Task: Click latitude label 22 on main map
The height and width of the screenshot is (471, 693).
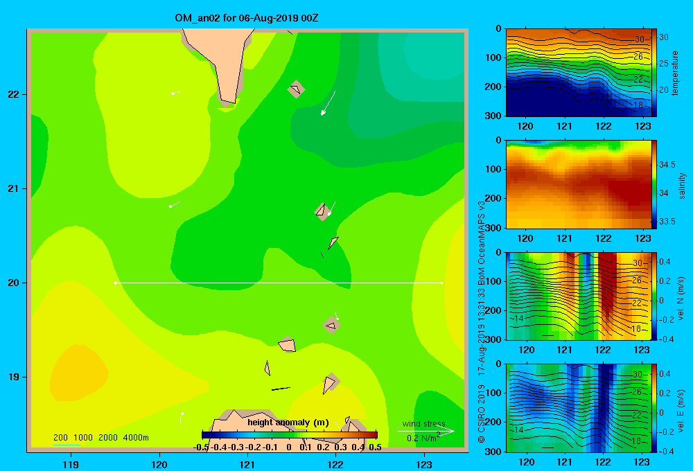Action: 14,94
